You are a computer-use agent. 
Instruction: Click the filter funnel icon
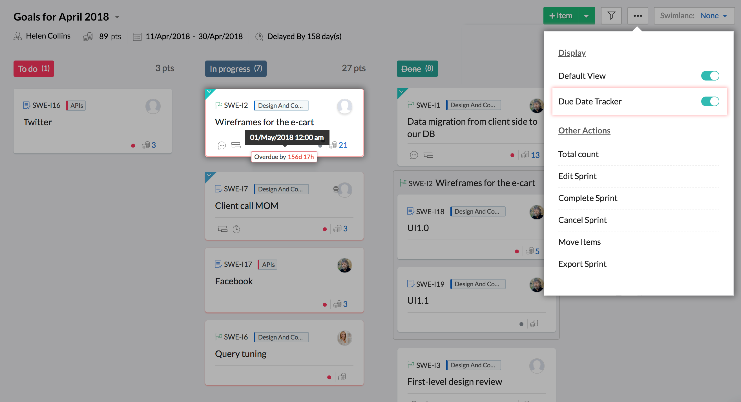tap(611, 15)
